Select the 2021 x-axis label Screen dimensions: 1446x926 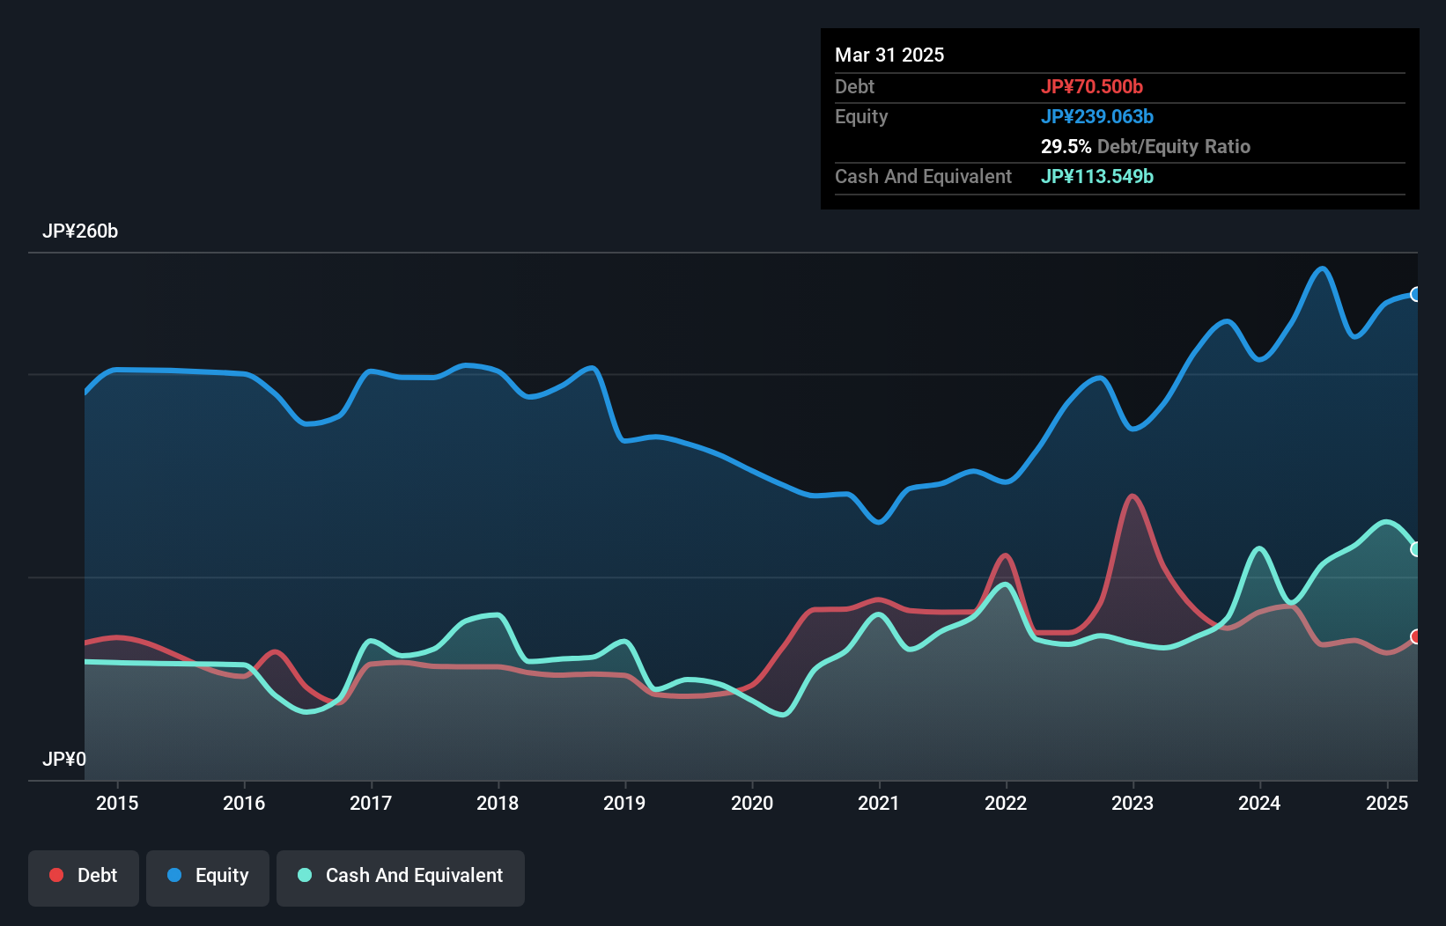click(x=879, y=803)
